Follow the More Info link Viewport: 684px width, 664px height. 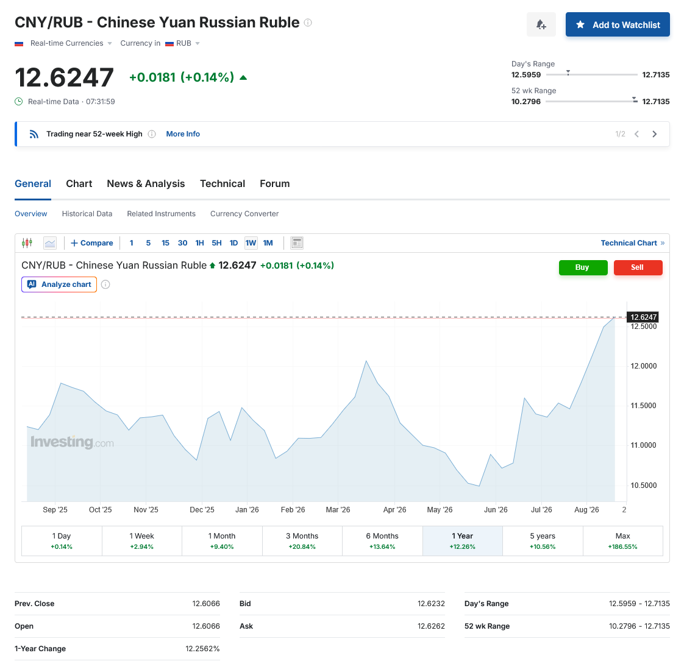(x=183, y=134)
